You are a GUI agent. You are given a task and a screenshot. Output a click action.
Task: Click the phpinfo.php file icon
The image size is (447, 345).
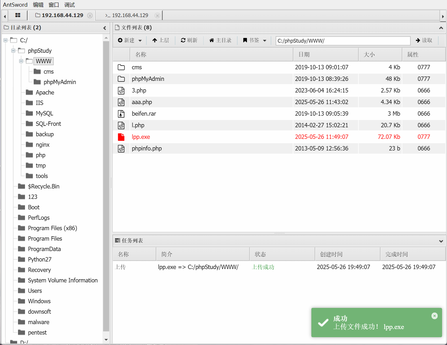[x=121, y=148]
